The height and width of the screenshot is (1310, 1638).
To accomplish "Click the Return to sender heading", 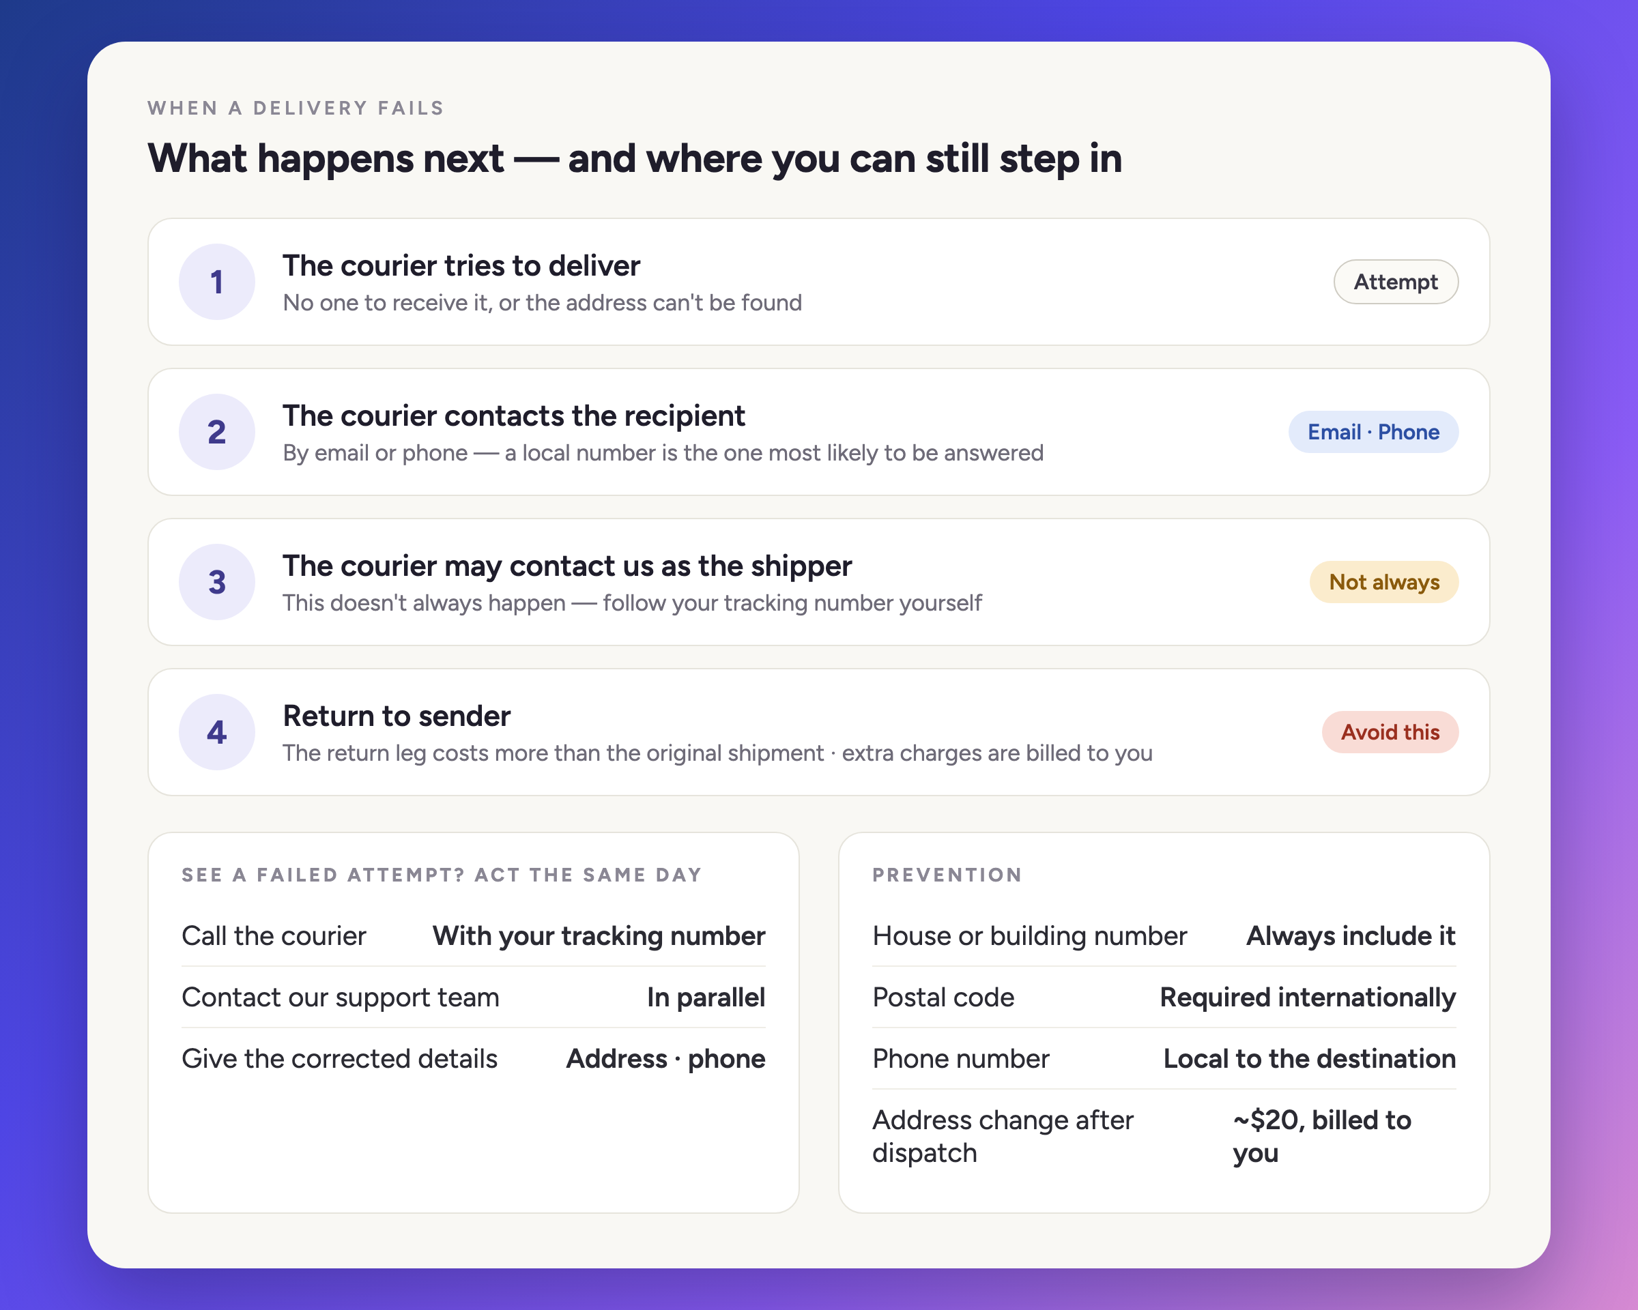I will [397, 716].
